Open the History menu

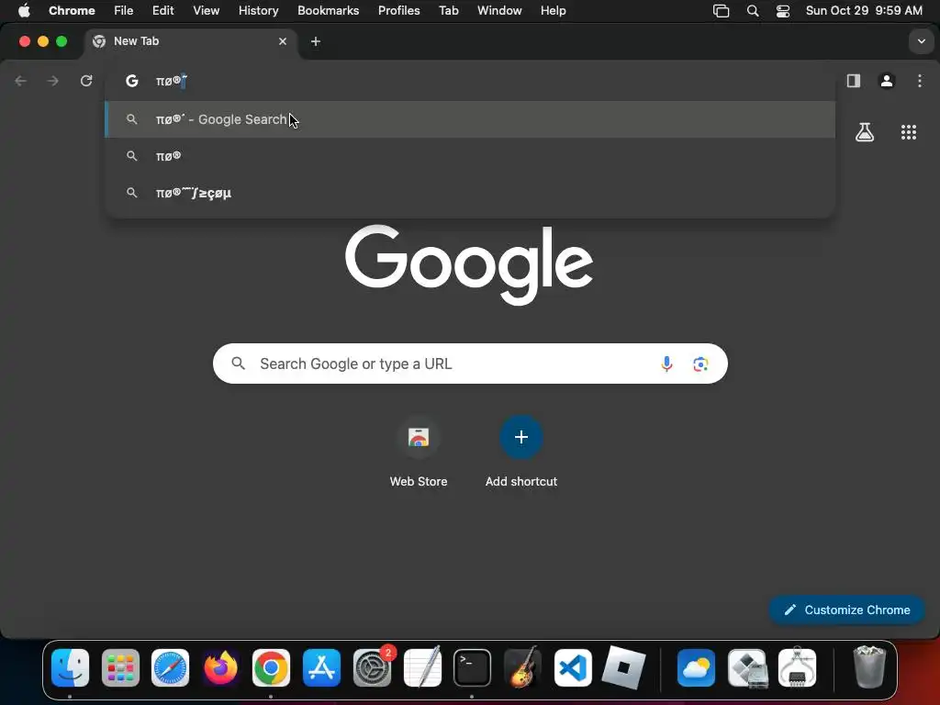click(x=258, y=10)
